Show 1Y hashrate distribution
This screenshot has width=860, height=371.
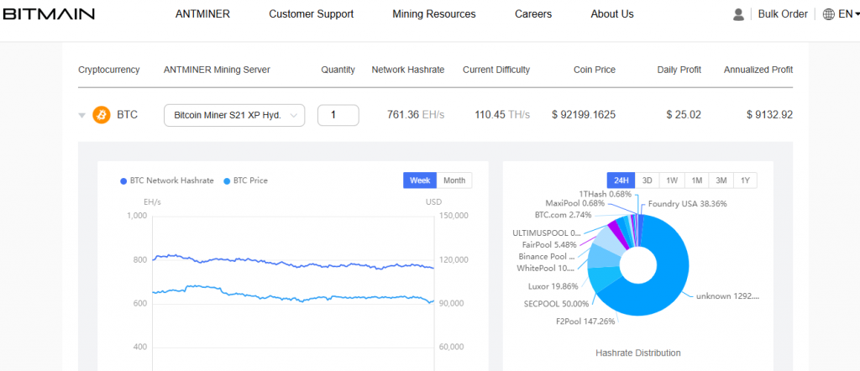[x=746, y=180]
